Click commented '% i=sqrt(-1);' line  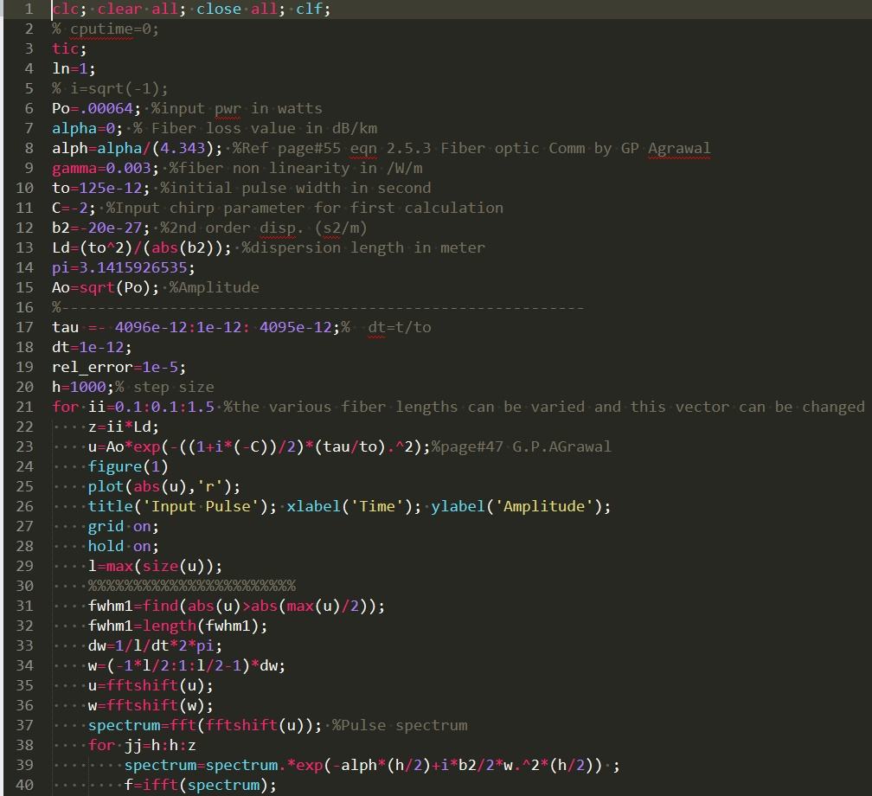(x=110, y=88)
